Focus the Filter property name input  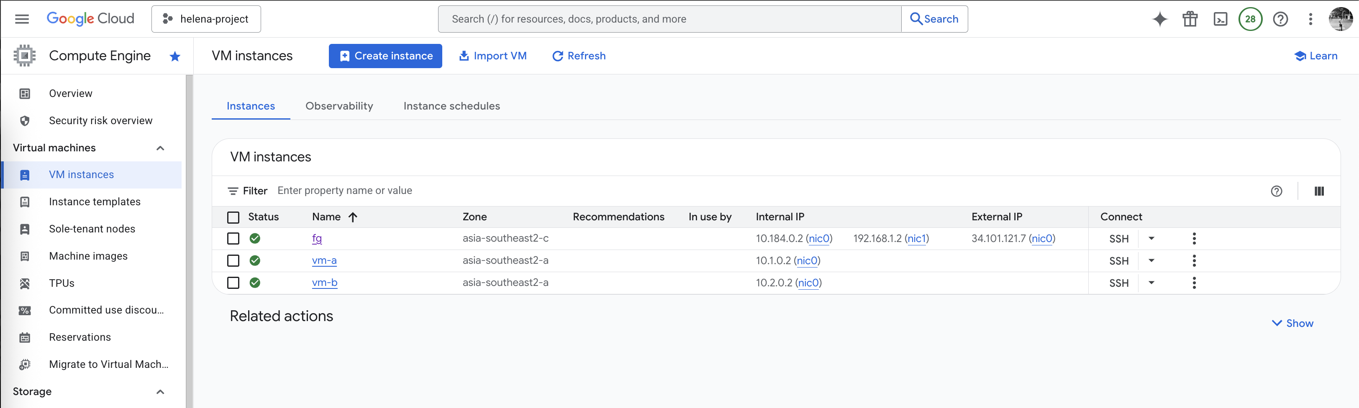(475, 191)
